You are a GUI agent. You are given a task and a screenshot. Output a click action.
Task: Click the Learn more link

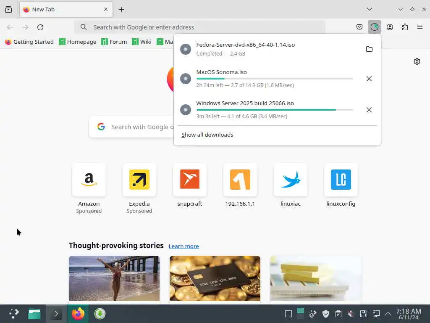coord(184,246)
